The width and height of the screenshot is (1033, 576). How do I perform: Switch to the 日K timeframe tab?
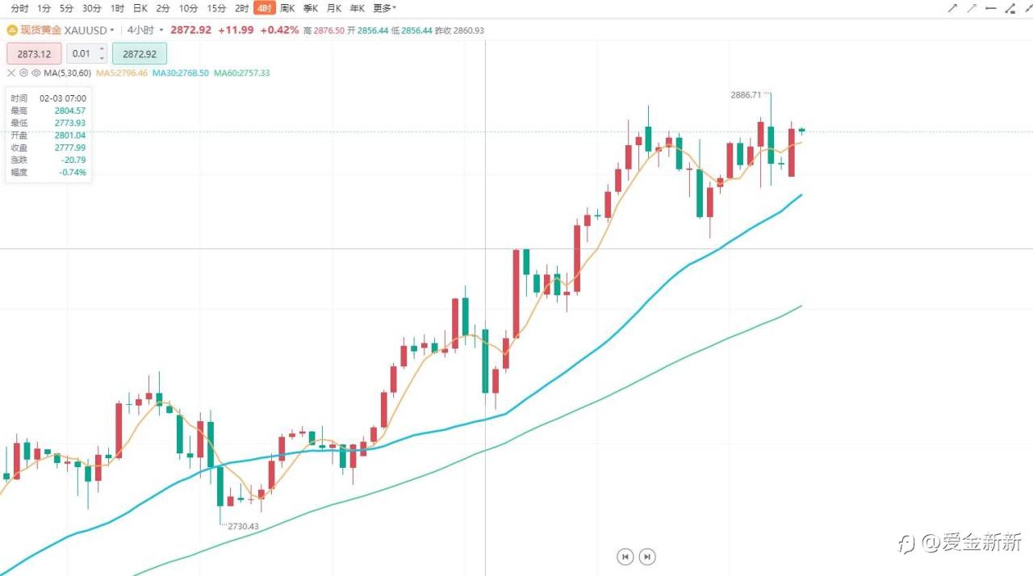pyautogui.click(x=140, y=8)
